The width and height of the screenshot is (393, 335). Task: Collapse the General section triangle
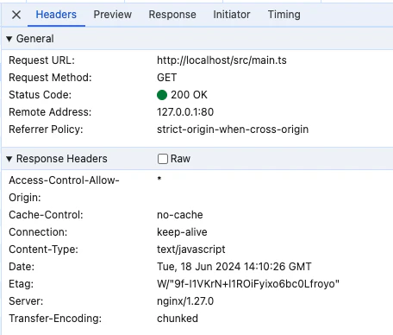(x=9, y=39)
